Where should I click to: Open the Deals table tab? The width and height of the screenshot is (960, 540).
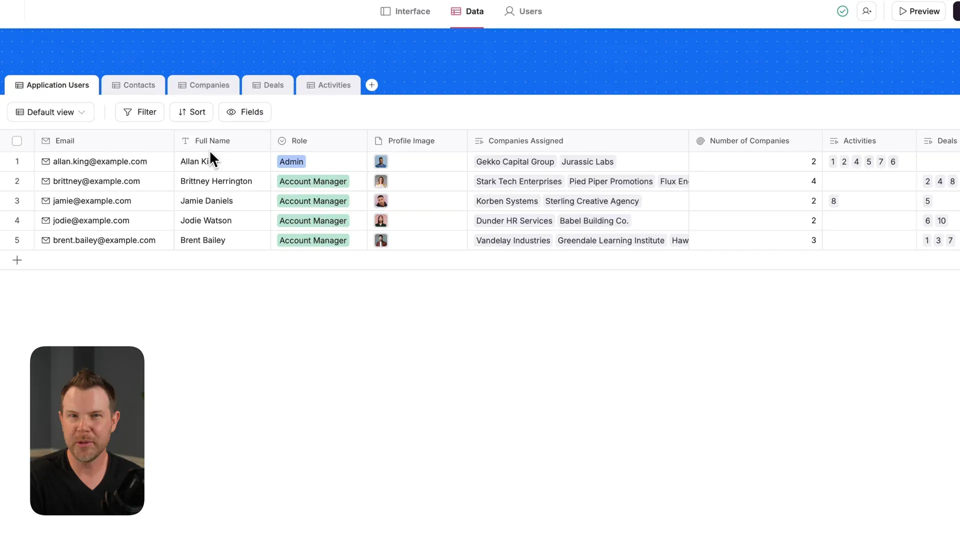coord(268,85)
